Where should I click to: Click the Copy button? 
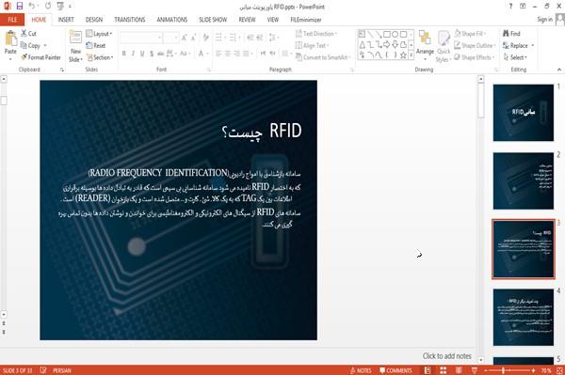point(30,46)
